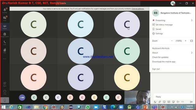The height and width of the screenshot is (110, 196).
Task: Decrease zoom with the minus button
Action: (x=172, y=41)
